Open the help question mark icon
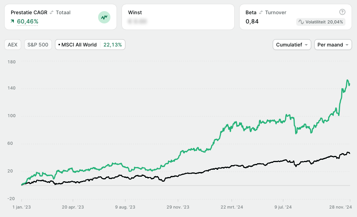Image resolution: width=357 pixels, height=217 pixels. click(x=342, y=12)
